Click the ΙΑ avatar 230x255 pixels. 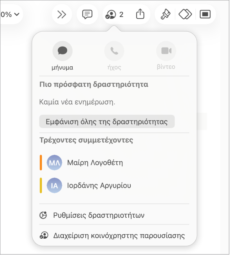tap(54, 186)
